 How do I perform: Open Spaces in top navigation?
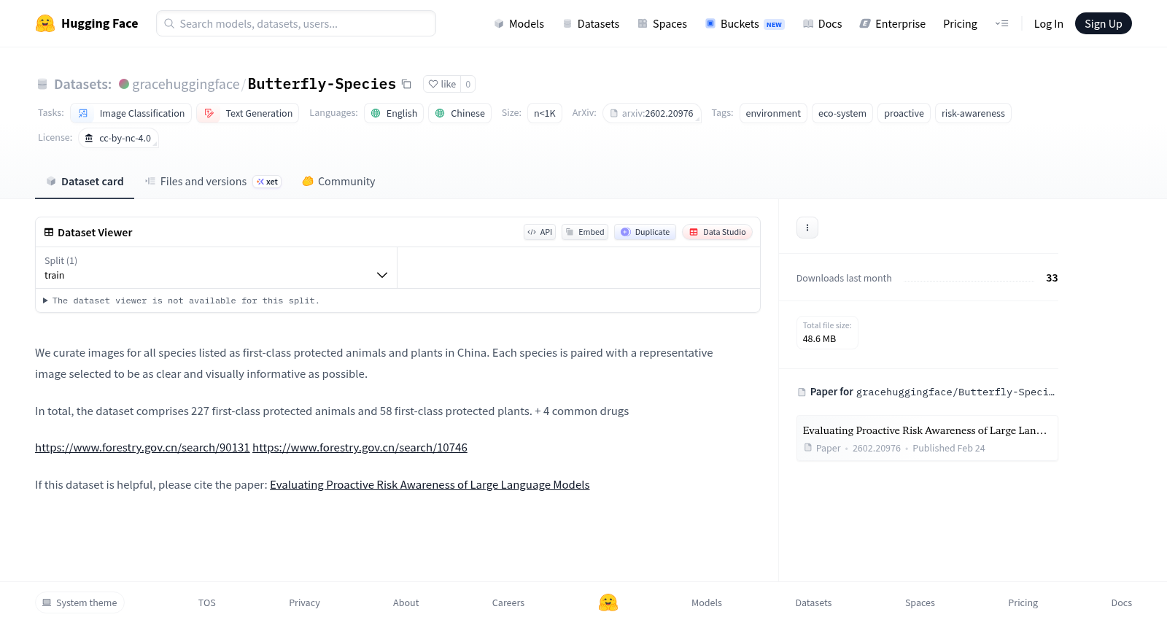point(662,23)
